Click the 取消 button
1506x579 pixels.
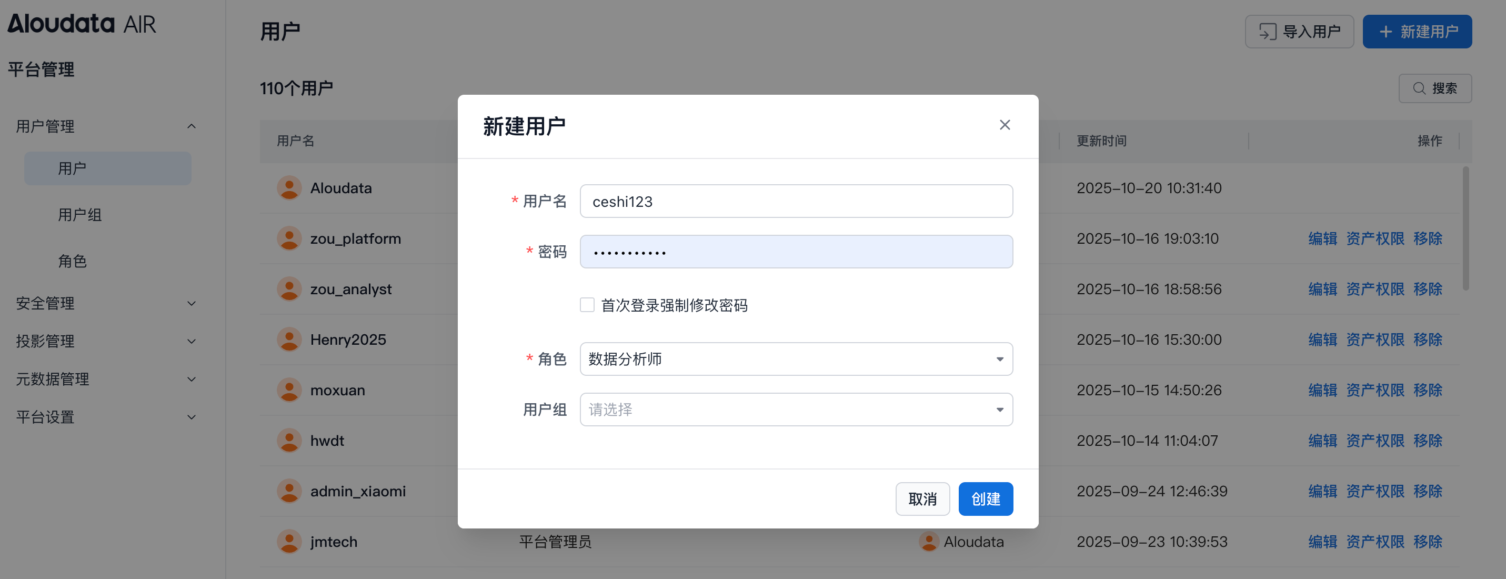tap(922, 499)
